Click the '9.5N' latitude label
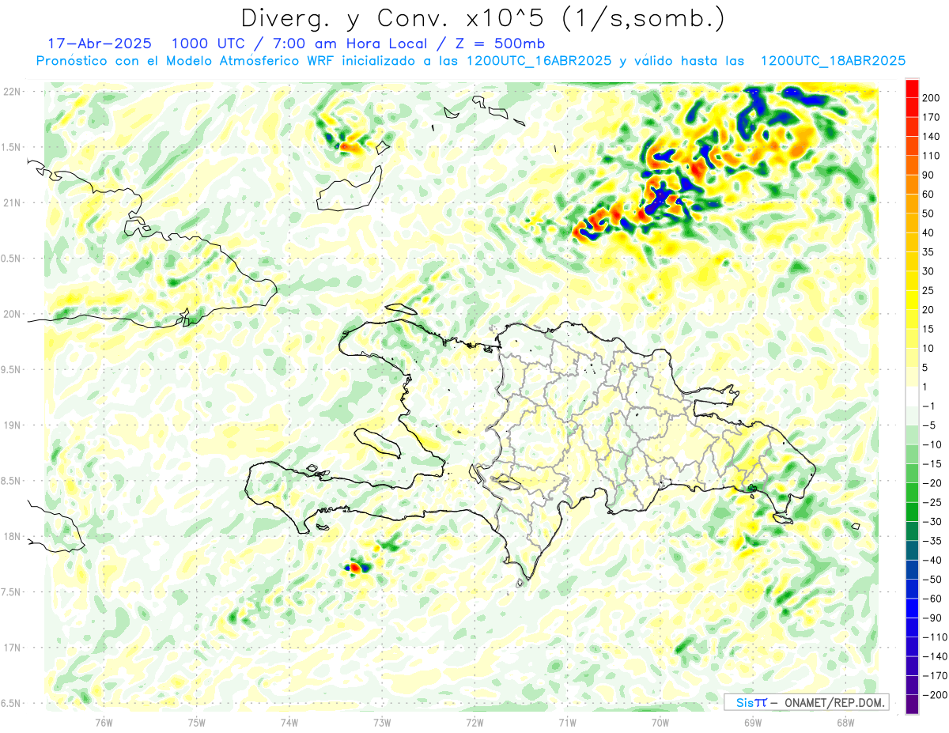 [x=11, y=370]
